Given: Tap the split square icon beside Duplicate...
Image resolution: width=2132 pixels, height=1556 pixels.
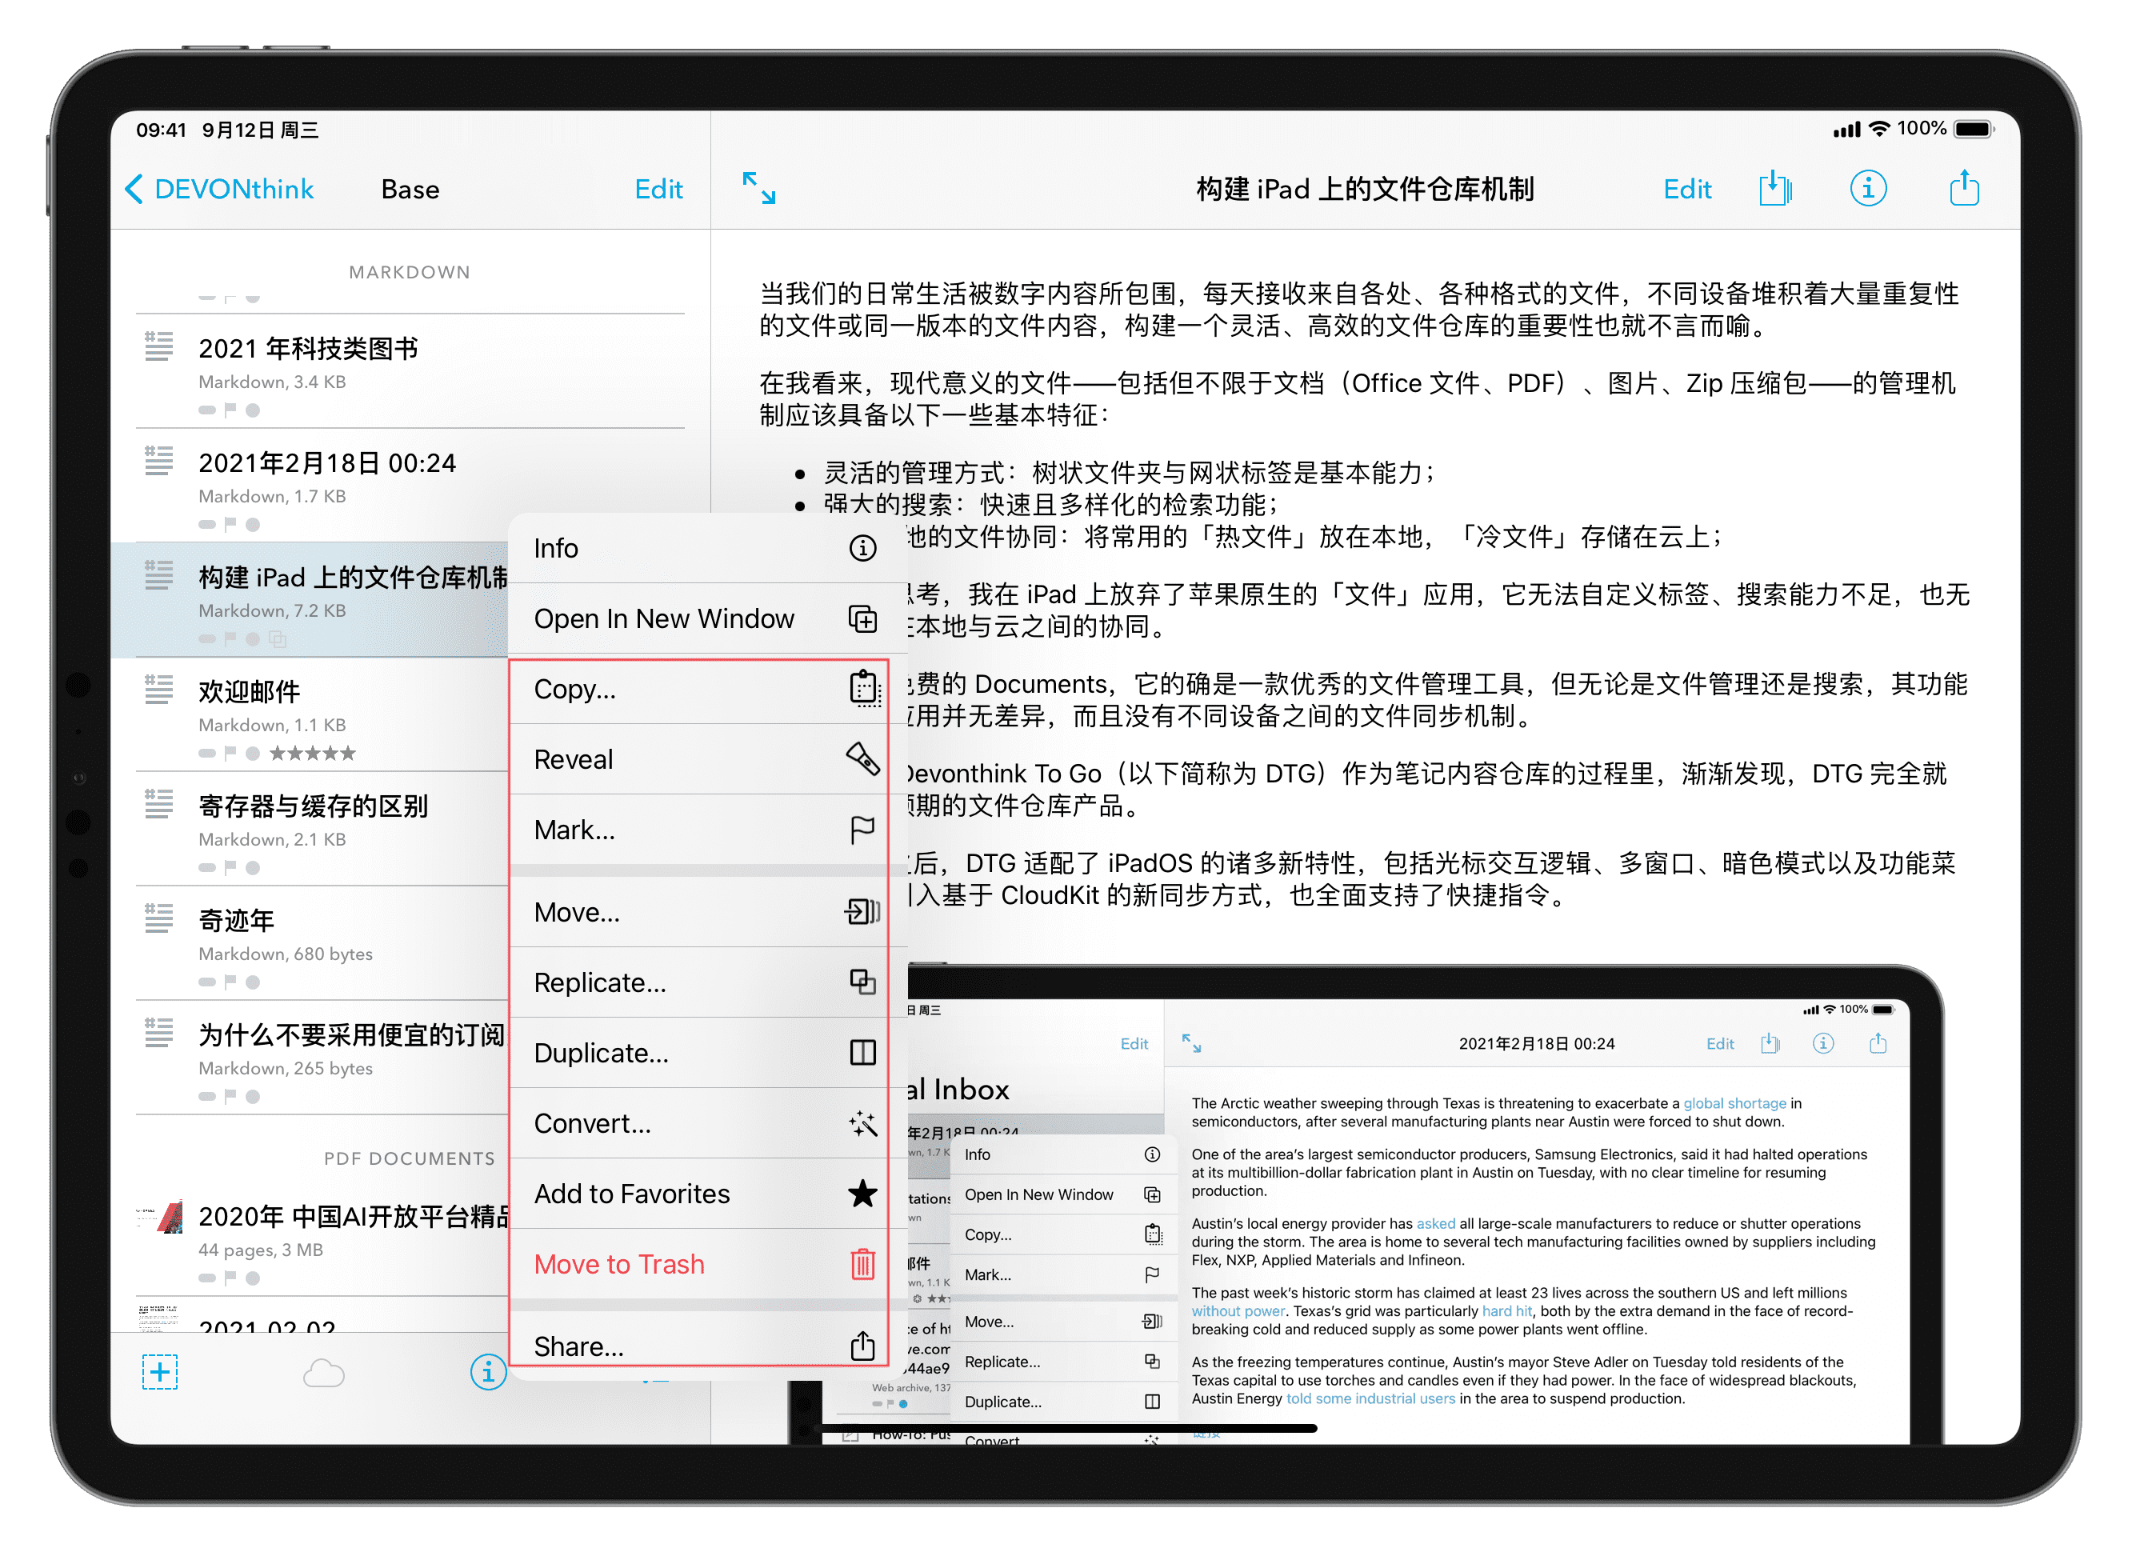Looking at the screenshot, I should (862, 1052).
